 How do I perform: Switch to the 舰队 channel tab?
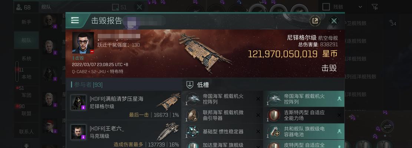26,40
